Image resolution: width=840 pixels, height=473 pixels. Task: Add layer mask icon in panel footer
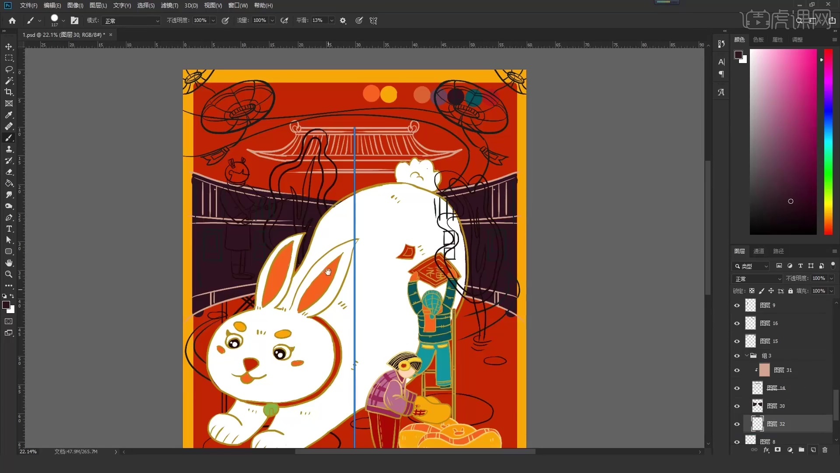[x=777, y=450]
